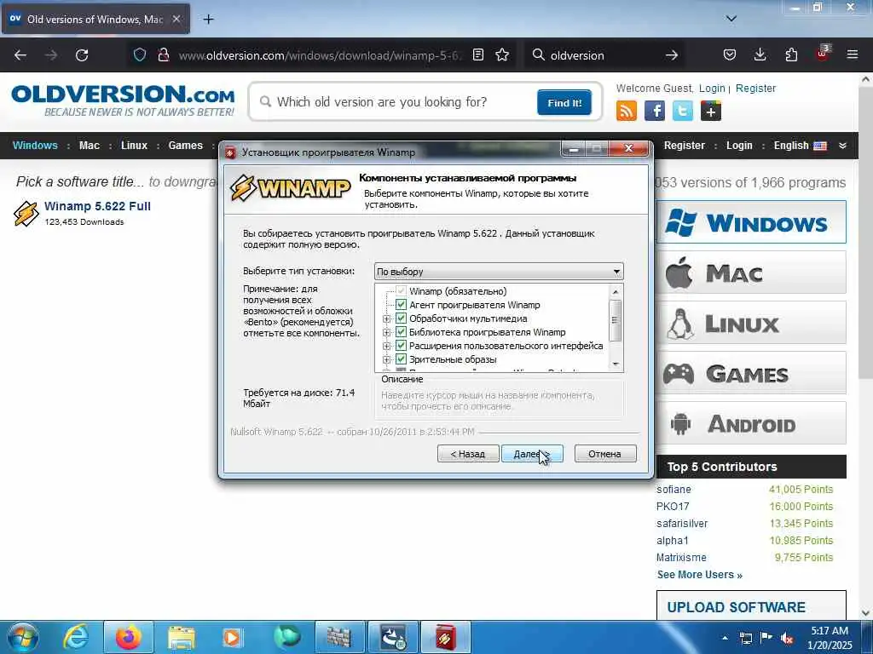Click the muted volume tray icon

pyautogui.click(x=787, y=638)
